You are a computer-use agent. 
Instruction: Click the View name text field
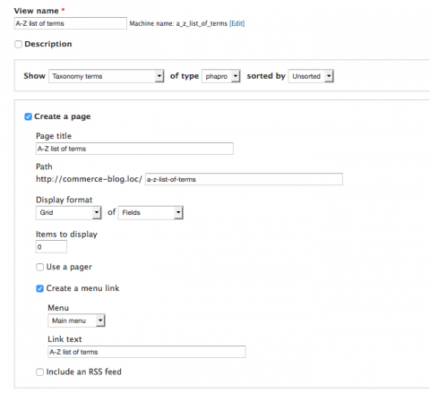tap(71, 23)
